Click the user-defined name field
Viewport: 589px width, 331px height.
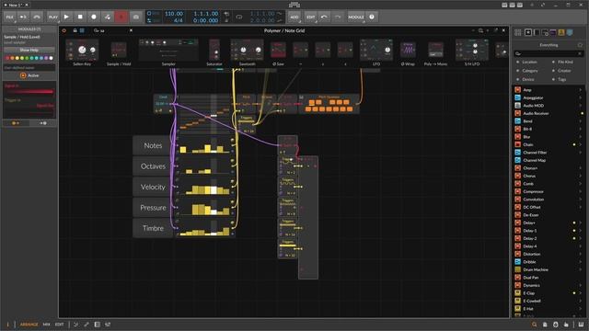click(x=29, y=67)
